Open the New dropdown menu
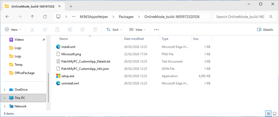Viewport: 279px width, 117px height. [x=13, y=30]
